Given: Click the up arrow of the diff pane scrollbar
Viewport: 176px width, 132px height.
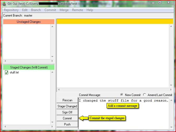Looking at the screenshot, I should point(171,26).
